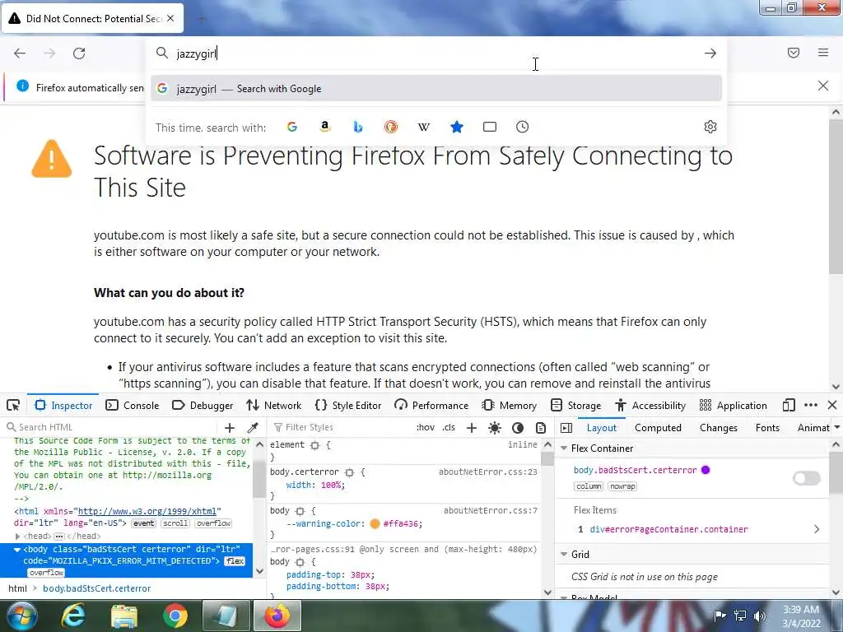The image size is (843, 632).
Task: Toggle the scroll badge on html element
Action: tap(175, 523)
